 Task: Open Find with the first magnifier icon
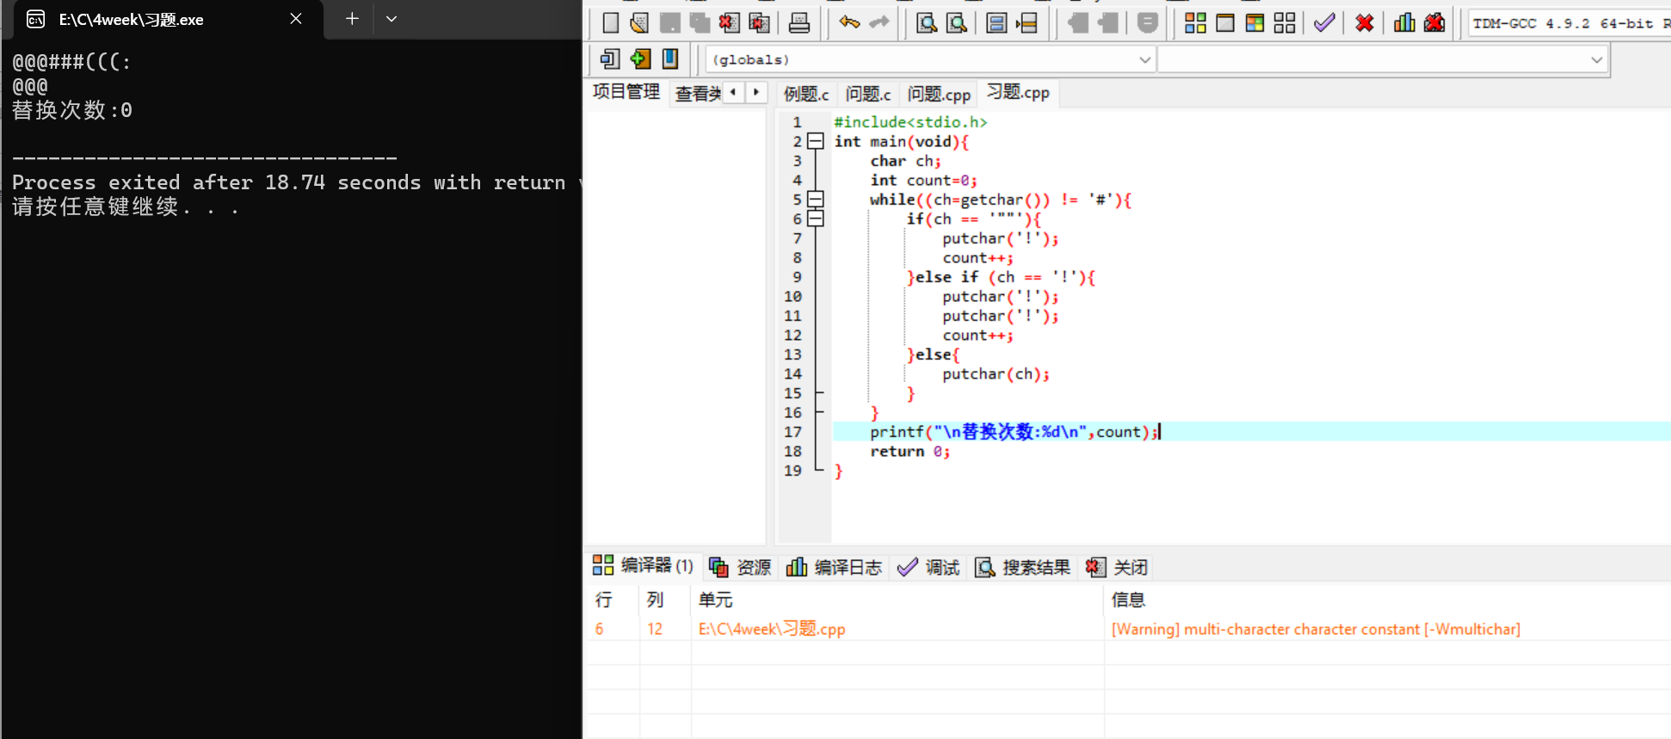927,23
